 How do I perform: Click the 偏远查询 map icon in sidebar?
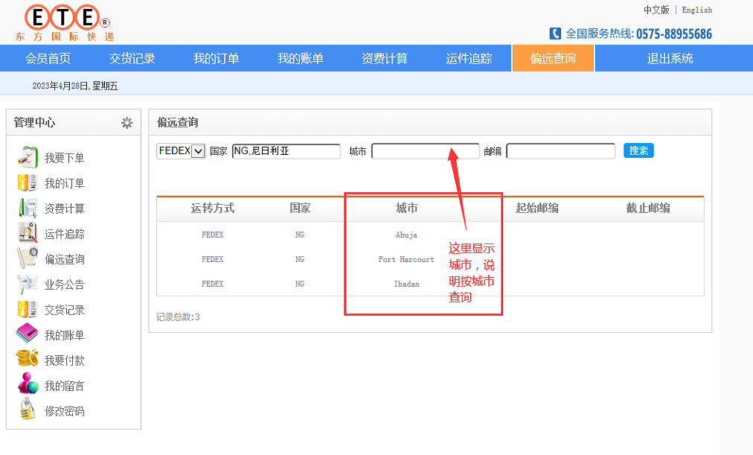pyautogui.click(x=28, y=258)
